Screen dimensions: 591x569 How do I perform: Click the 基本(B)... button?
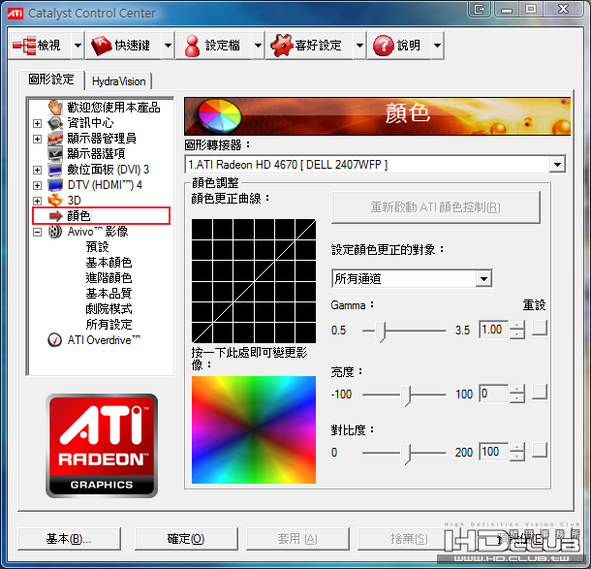pyautogui.click(x=70, y=539)
